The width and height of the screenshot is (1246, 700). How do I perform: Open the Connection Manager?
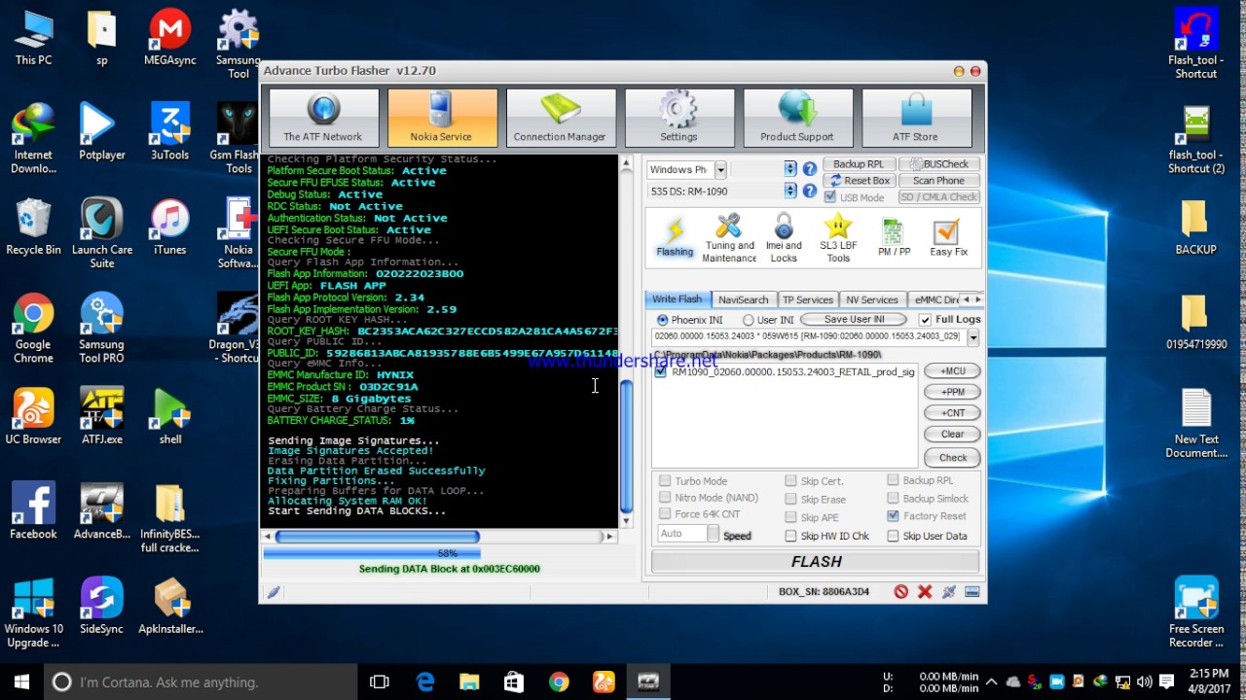tap(560, 118)
